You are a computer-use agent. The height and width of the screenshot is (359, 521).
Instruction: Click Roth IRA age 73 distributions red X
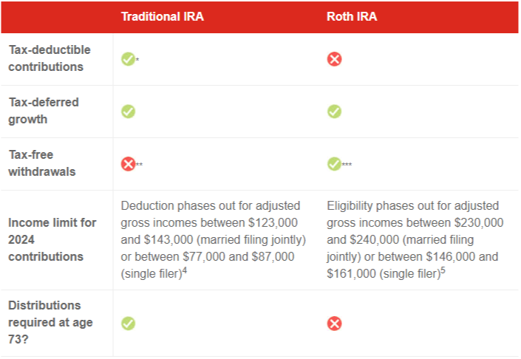point(334,324)
